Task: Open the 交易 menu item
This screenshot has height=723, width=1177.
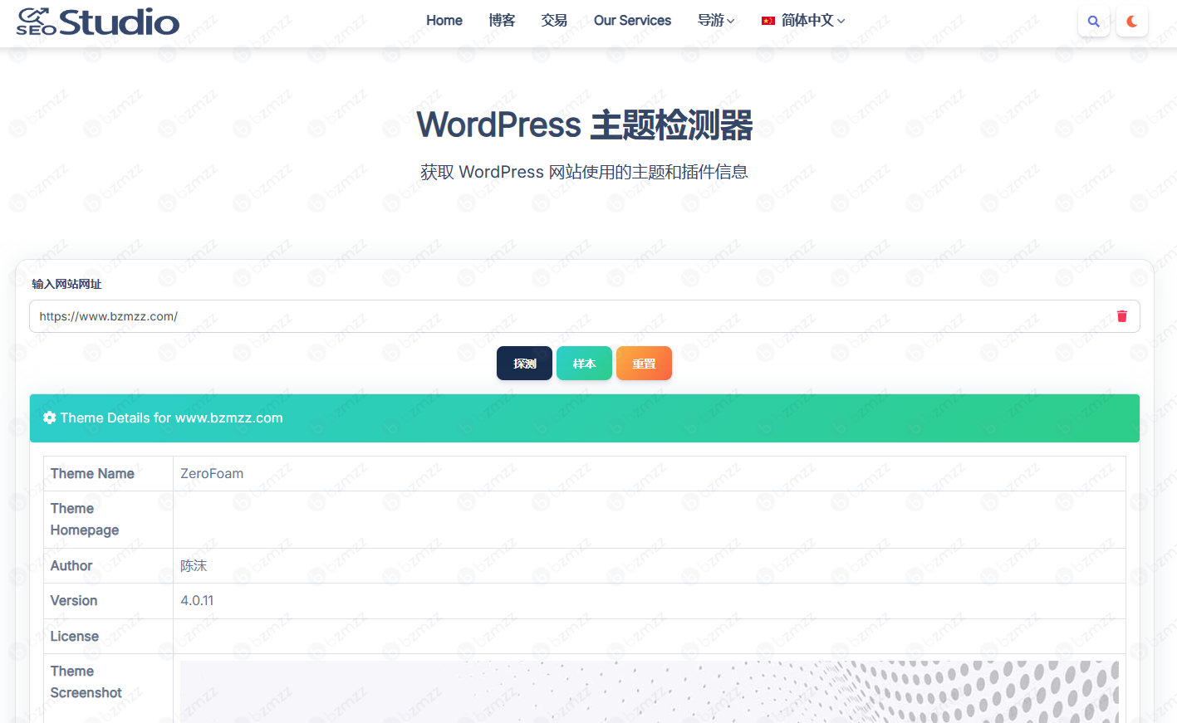Action: (554, 21)
